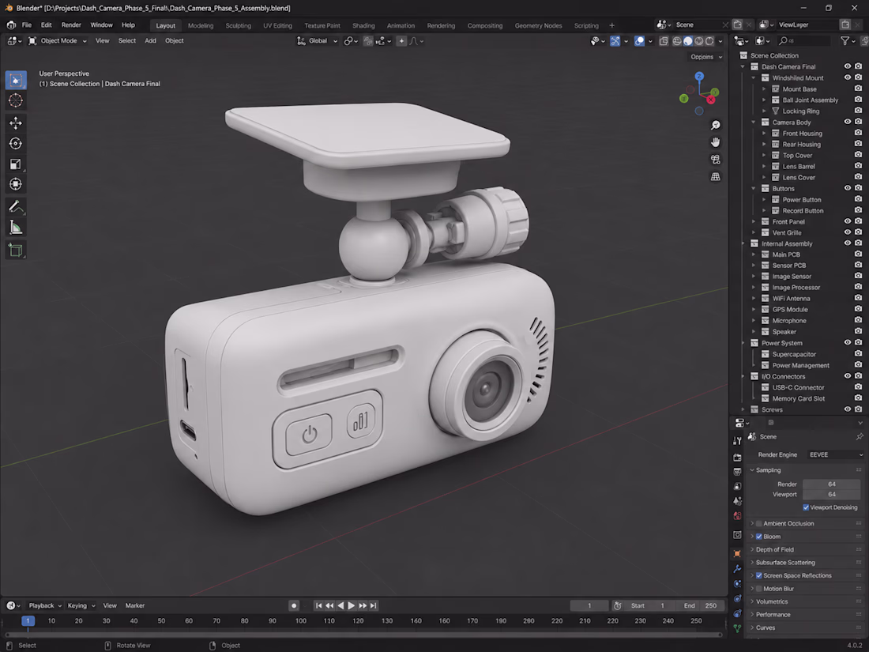The image size is (869, 652).
Task: Switch to wireframe viewport shading
Action: [677, 41]
